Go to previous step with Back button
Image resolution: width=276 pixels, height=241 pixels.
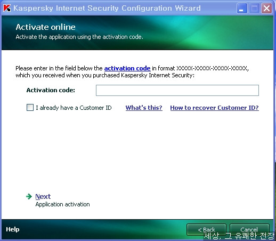(206, 230)
